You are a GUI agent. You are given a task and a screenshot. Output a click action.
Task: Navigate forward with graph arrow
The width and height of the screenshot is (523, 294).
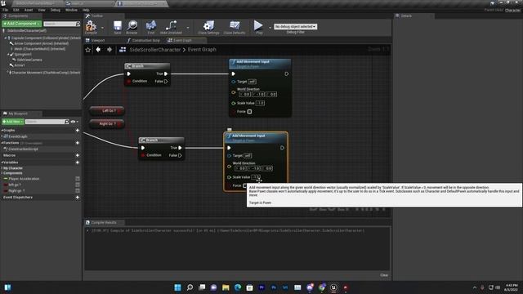coord(110,49)
